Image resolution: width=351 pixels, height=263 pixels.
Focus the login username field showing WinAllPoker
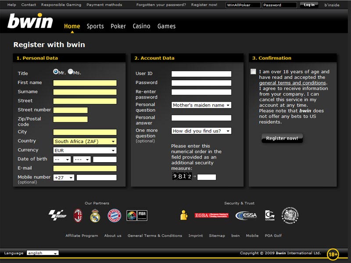tap(243, 5)
